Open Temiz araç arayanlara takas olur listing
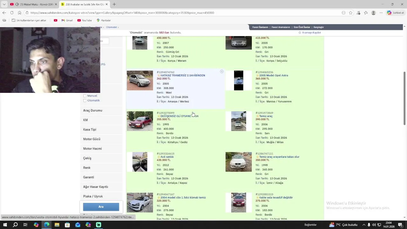 click(x=279, y=157)
